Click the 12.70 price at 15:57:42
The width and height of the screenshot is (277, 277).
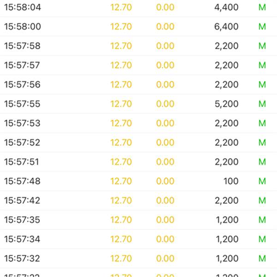click(x=121, y=201)
